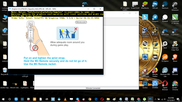182x102 pixels.
Task: Launch HDD Raw Copy Tool
Action: tap(175, 46)
